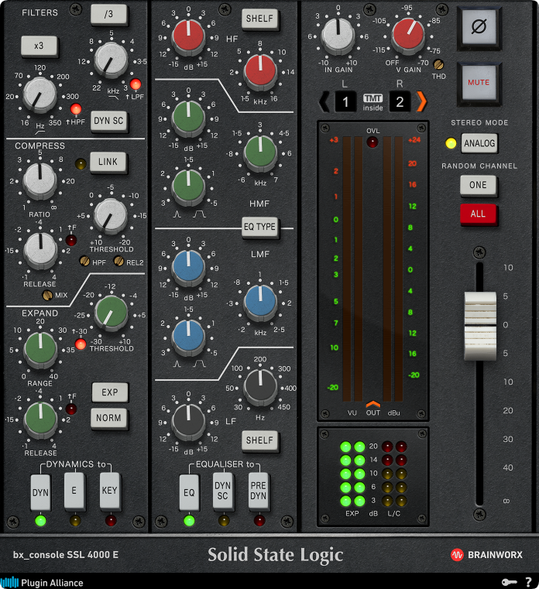Viewport: 539px width, 589px height.
Task: Click the IN GAIN knob
Action: (x=338, y=36)
